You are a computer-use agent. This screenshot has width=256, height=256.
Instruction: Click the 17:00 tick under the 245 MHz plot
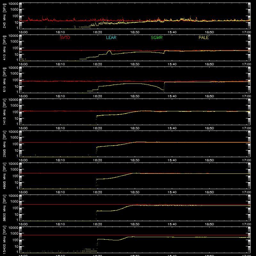coord(246,32)
